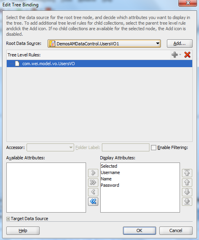The image size is (199, 240).
Task: Move selected attribute left with single arrow
Action: pyautogui.click(x=93, y=192)
